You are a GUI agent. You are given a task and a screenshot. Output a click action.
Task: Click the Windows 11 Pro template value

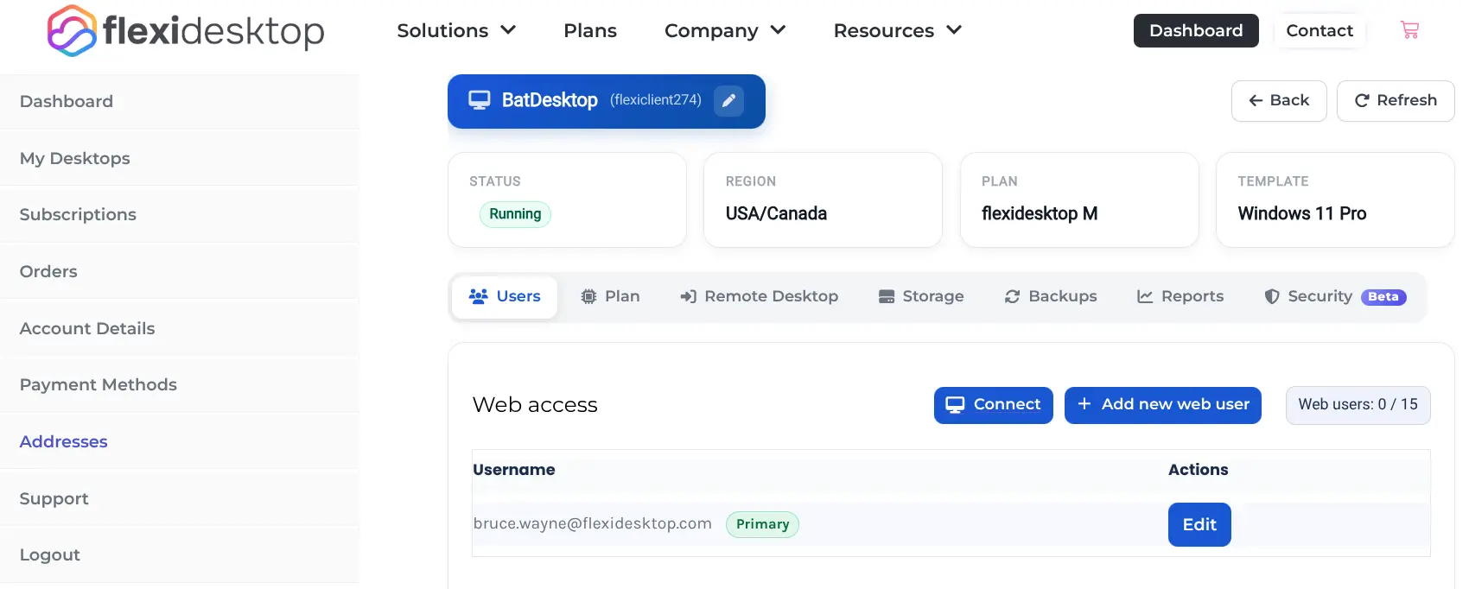click(x=1302, y=213)
